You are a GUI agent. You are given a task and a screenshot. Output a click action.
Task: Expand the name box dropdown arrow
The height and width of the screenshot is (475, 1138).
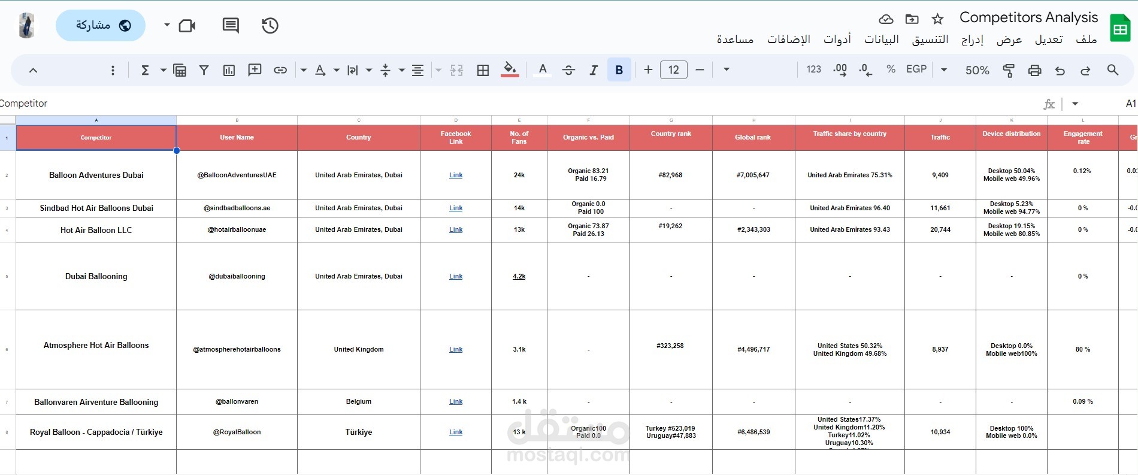1075,104
